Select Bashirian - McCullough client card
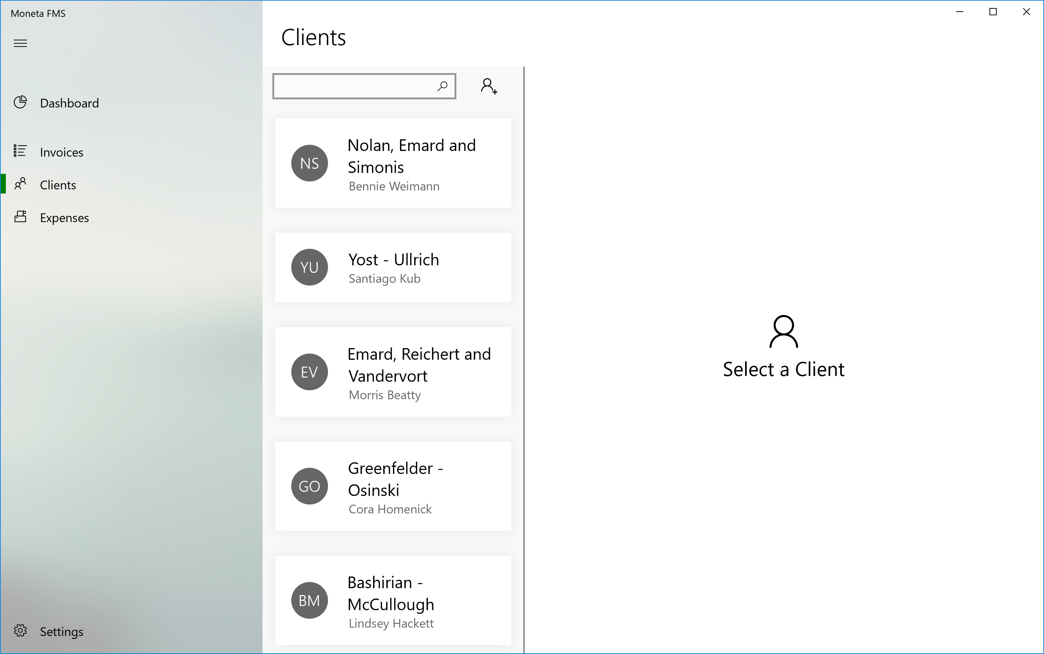The image size is (1044, 654). pyautogui.click(x=391, y=594)
